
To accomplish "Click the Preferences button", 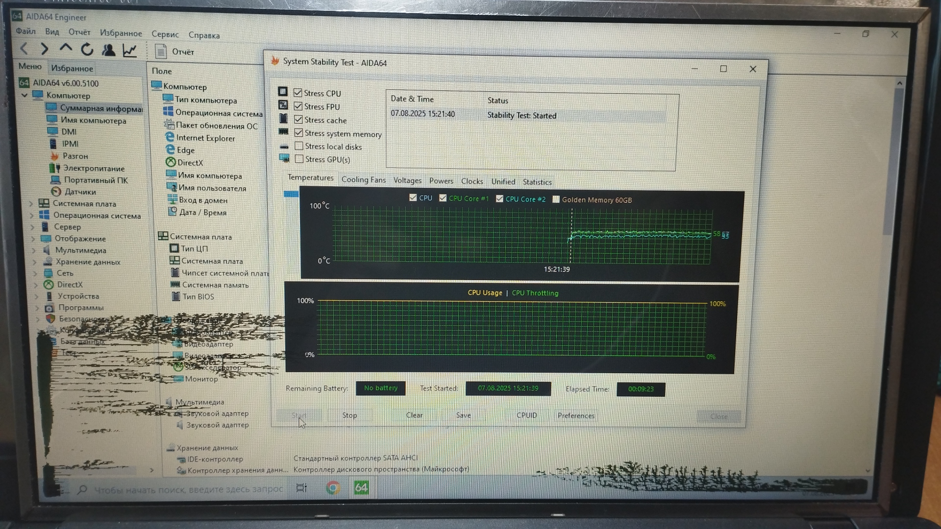I will pos(576,415).
